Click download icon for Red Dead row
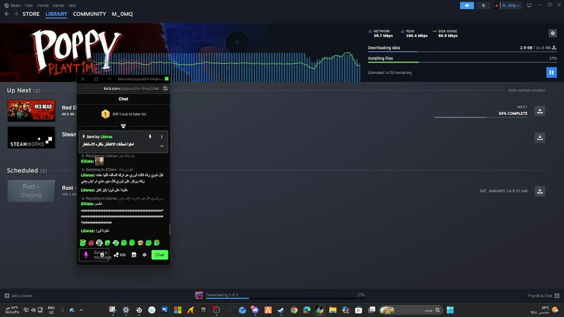Viewport: 564px width, 317px height. click(x=540, y=111)
